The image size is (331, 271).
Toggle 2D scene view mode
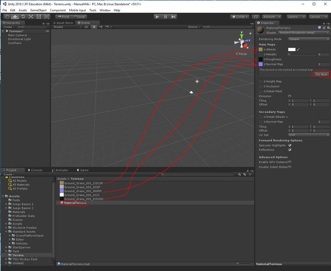point(86,27)
